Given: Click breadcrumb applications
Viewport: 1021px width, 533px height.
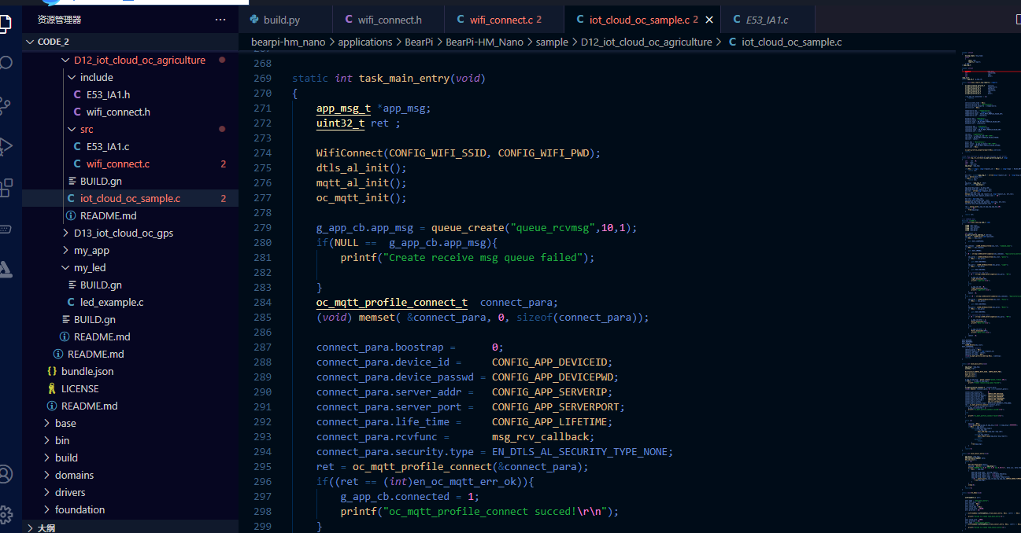Looking at the screenshot, I should pyautogui.click(x=365, y=42).
